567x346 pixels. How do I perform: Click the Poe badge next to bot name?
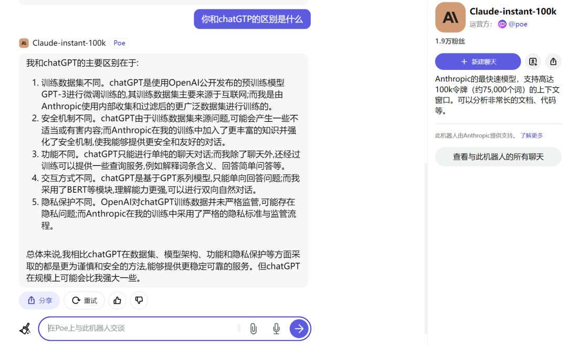[x=119, y=43]
